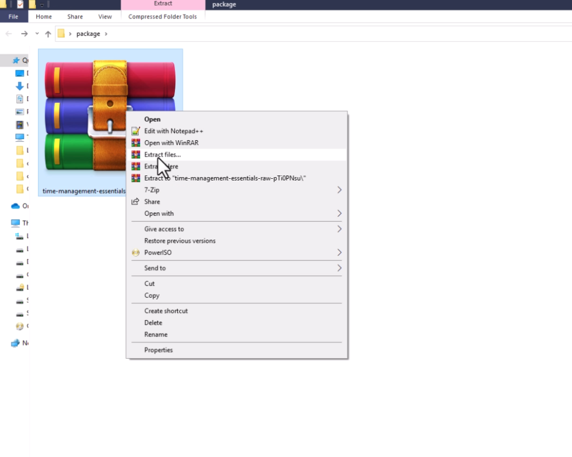Open the Compressed Folder Tools tab
Viewport: 572px width, 457px height.
pyautogui.click(x=163, y=17)
